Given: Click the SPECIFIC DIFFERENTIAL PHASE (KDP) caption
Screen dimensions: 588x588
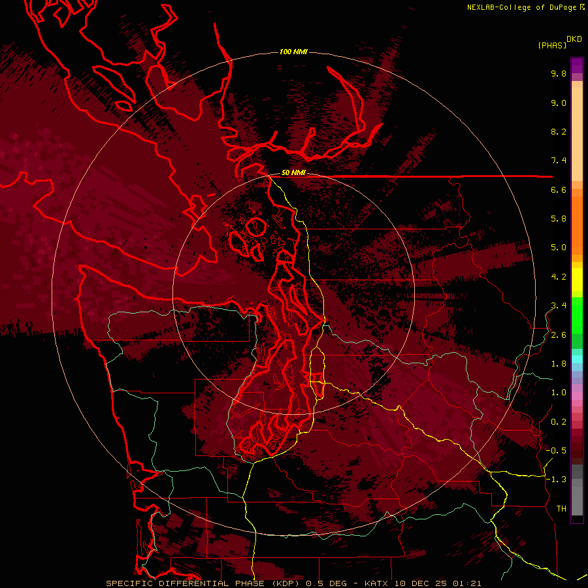Looking at the screenshot, I should coord(201,583).
